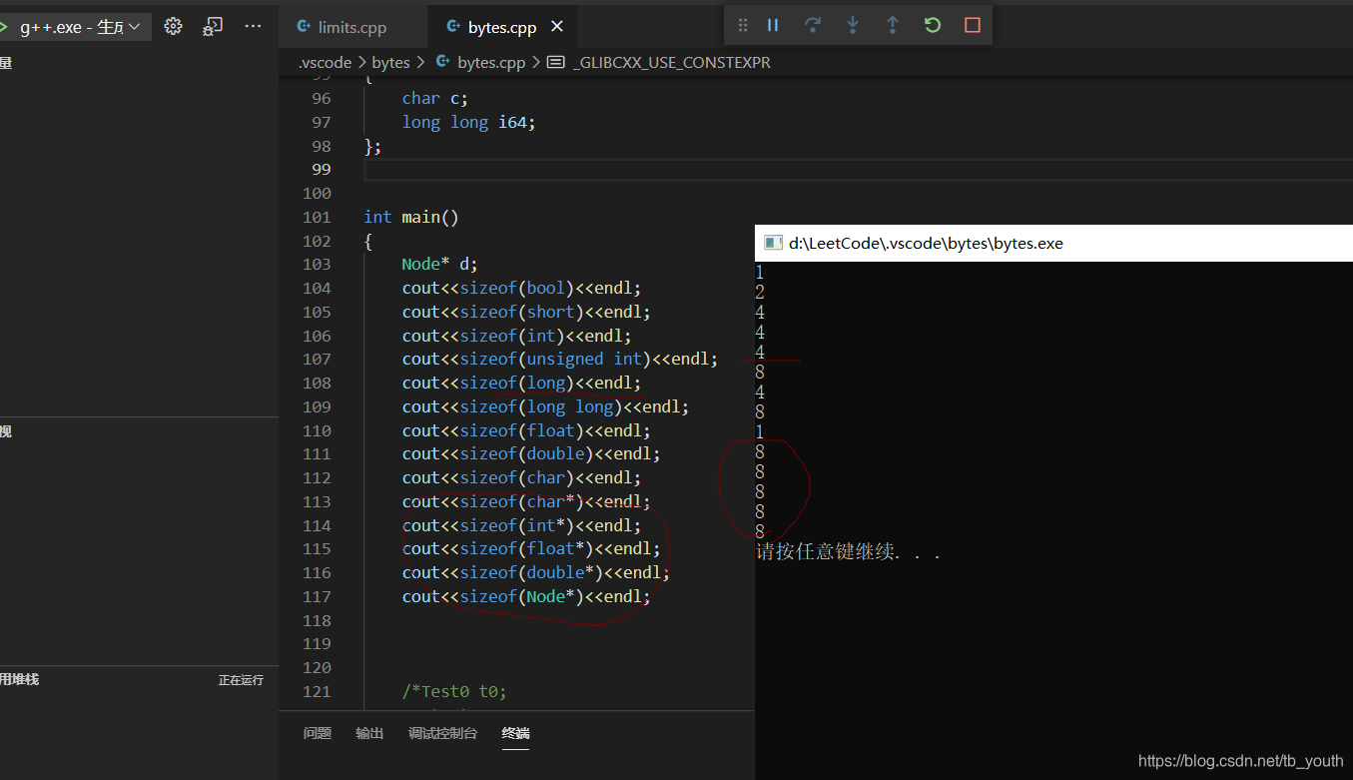Click 'cout<<sizeof(double)<<endl;' line

(531, 453)
